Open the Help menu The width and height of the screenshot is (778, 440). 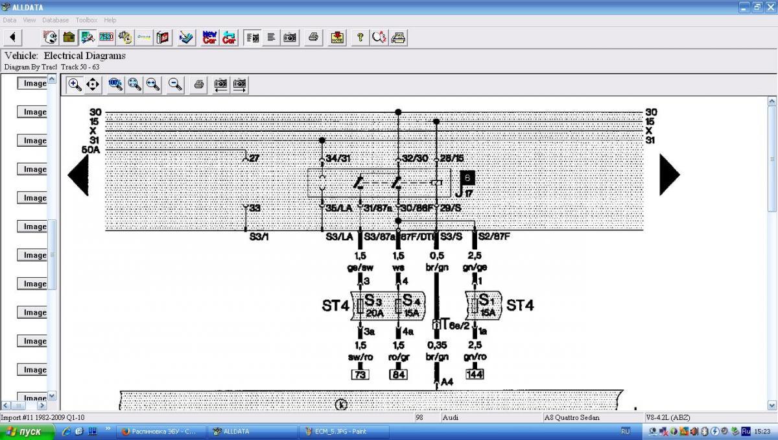(x=110, y=20)
